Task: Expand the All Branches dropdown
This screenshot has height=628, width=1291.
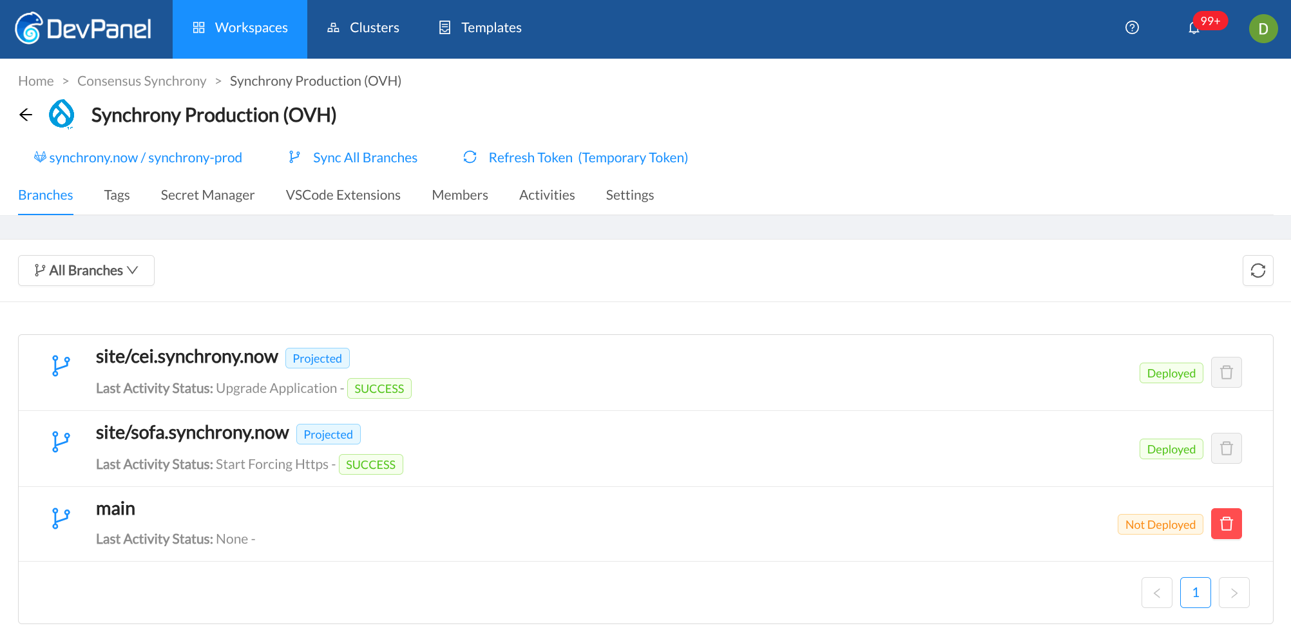Action: point(86,271)
